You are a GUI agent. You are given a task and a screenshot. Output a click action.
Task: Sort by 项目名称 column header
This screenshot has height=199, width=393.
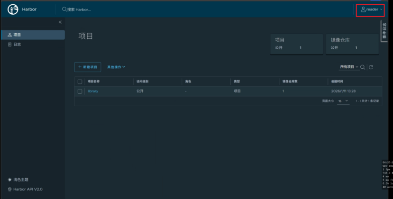(93, 81)
